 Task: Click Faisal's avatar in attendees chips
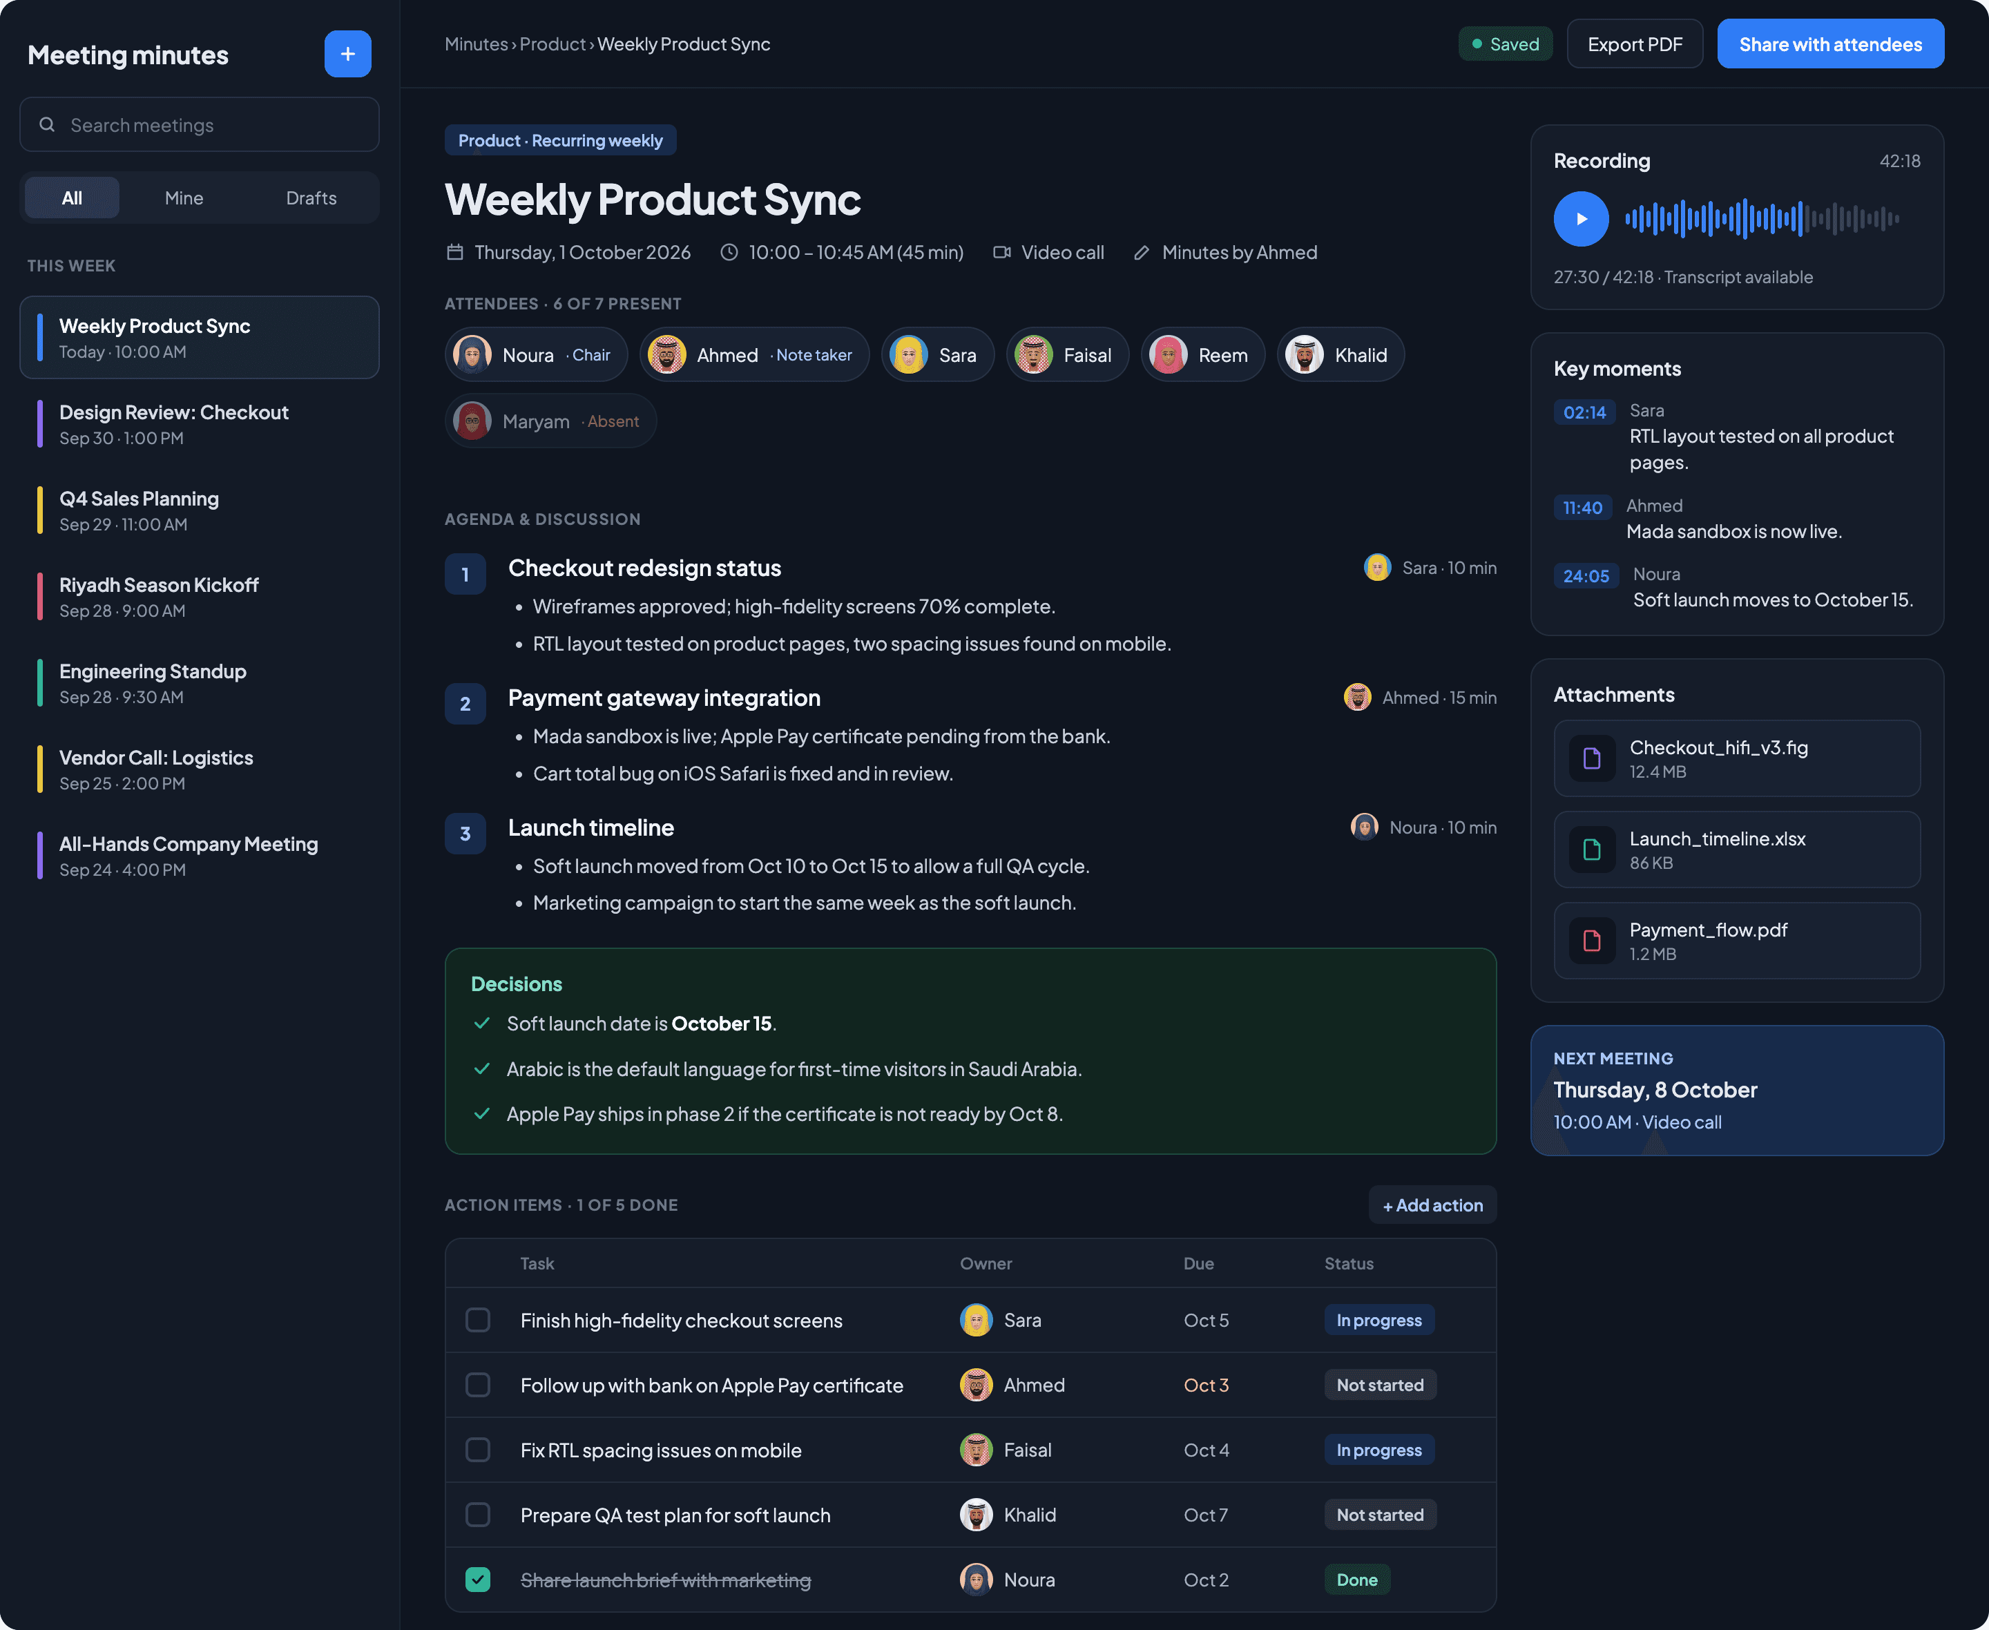click(x=1033, y=355)
